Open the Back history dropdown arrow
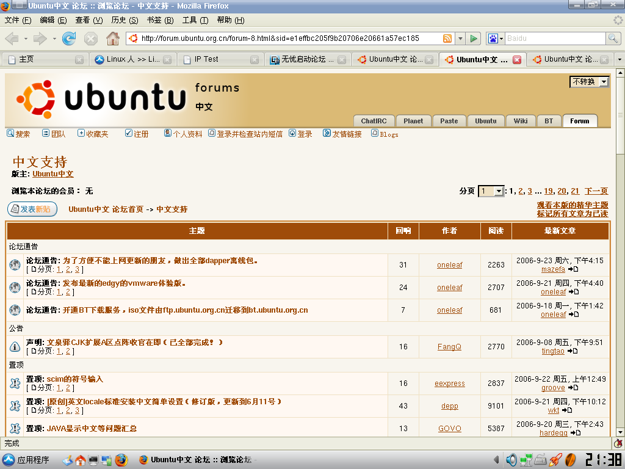 [26, 38]
